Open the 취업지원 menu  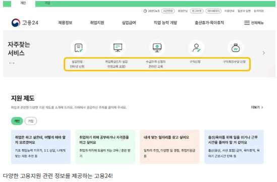97,23
